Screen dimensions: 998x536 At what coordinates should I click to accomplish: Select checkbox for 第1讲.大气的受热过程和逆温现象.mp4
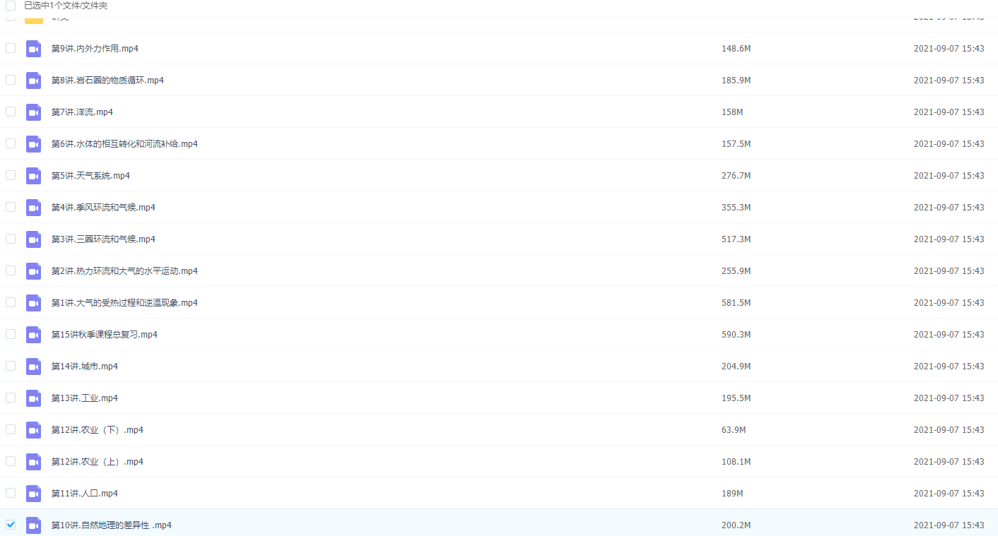(x=11, y=302)
